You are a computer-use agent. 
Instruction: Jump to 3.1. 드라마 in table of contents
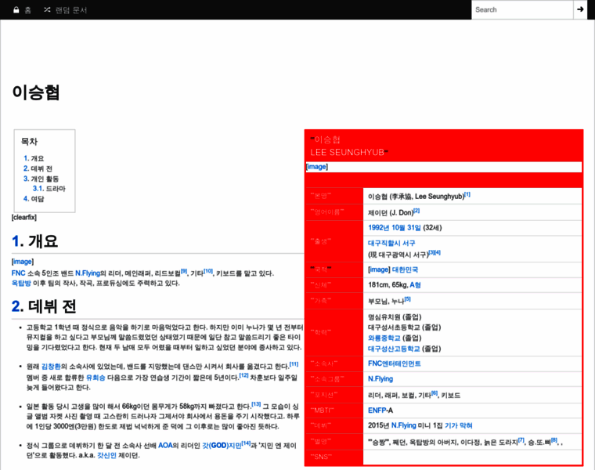(x=49, y=189)
